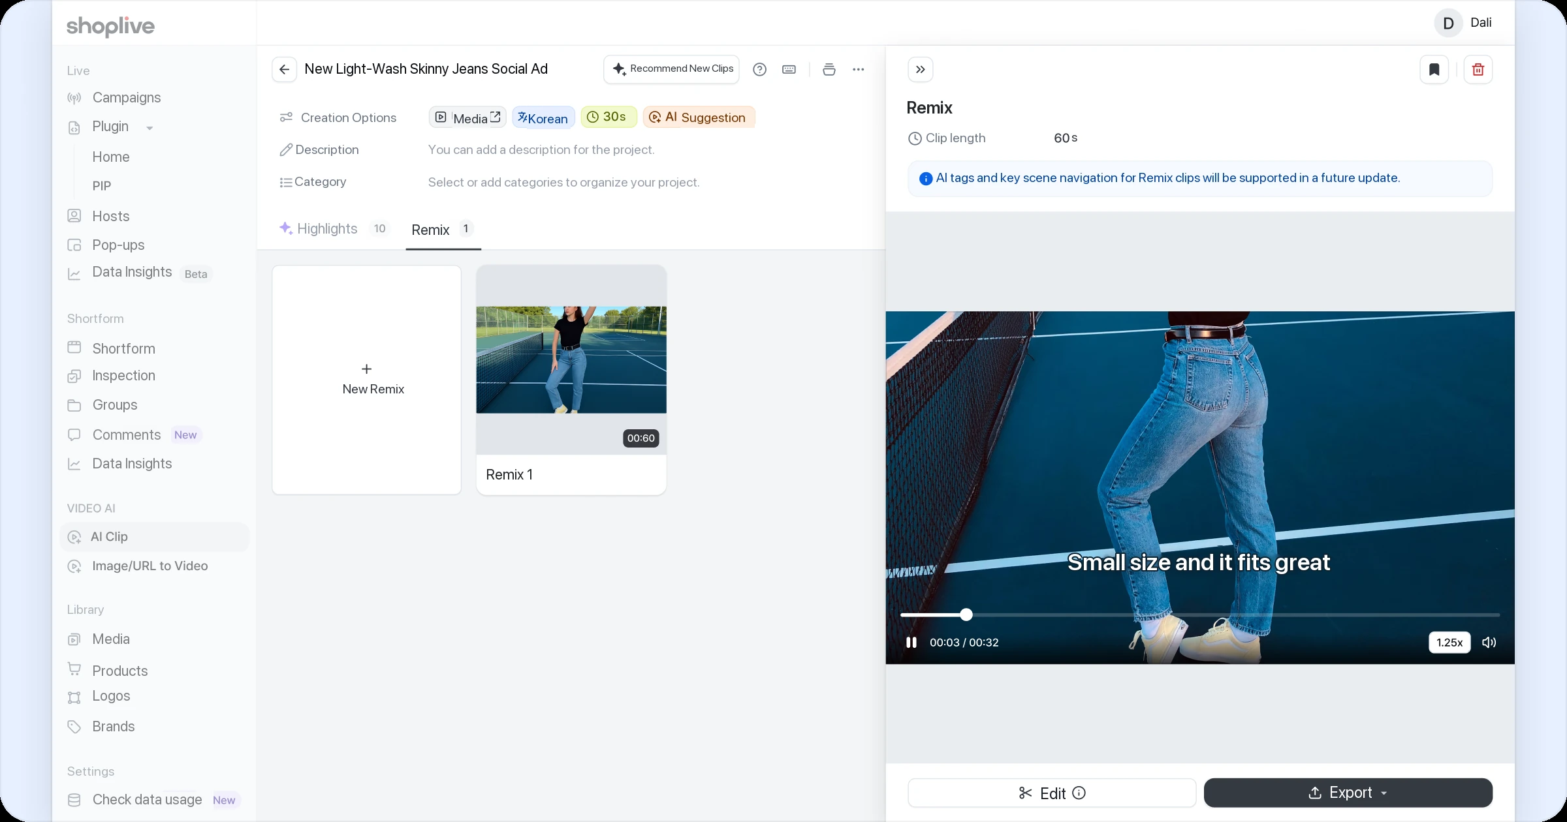This screenshot has height=822, width=1567.
Task: Open Hosts in the sidebar
Action: click(x=111, y=216)
